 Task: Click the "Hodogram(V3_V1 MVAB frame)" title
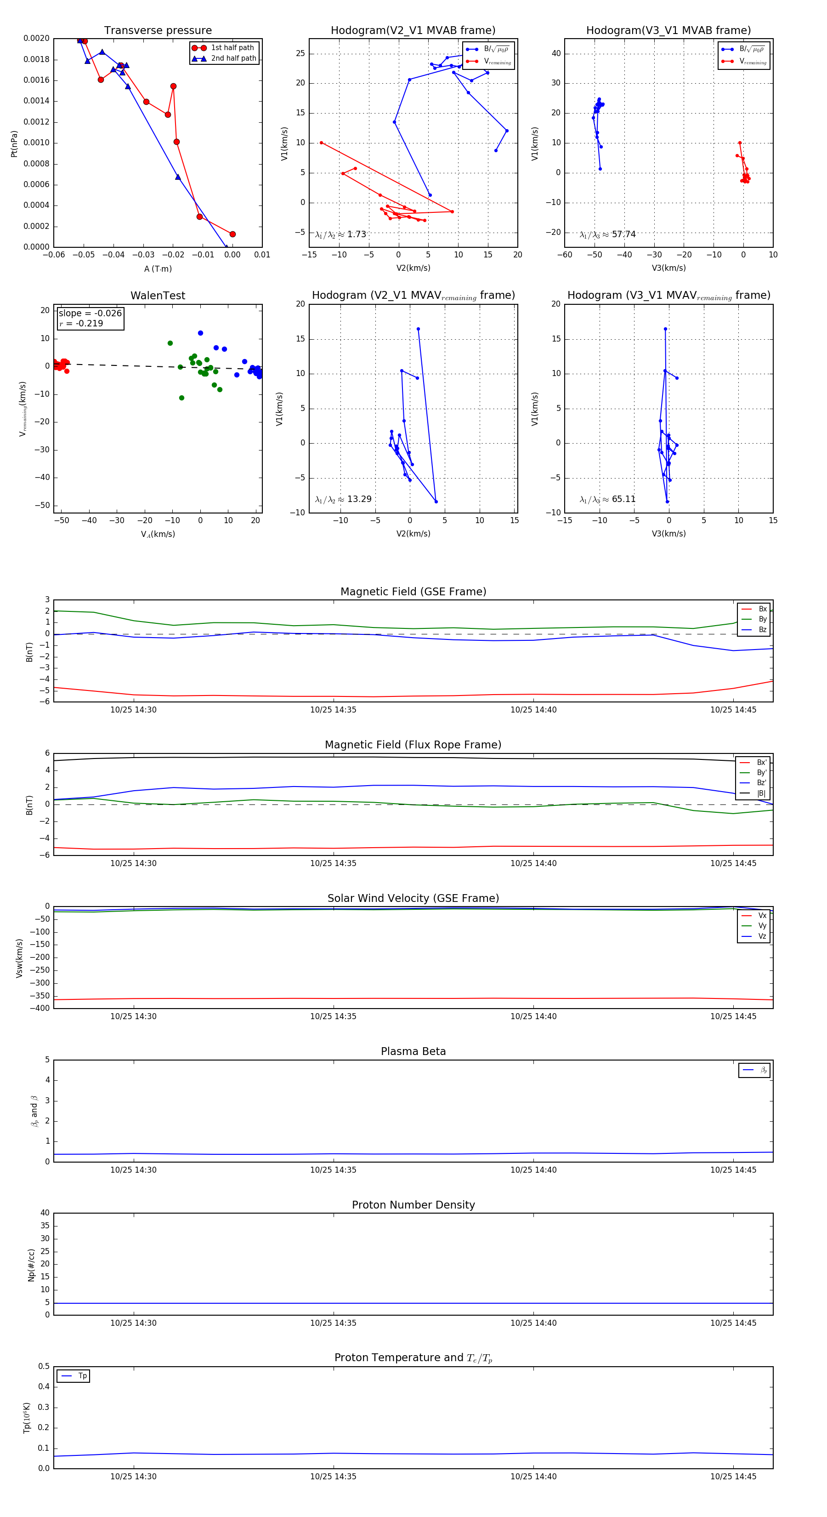point(668,31)
